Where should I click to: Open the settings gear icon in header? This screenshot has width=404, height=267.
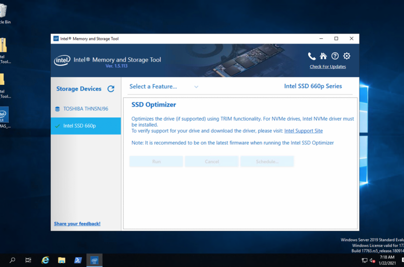coord(347,56)
